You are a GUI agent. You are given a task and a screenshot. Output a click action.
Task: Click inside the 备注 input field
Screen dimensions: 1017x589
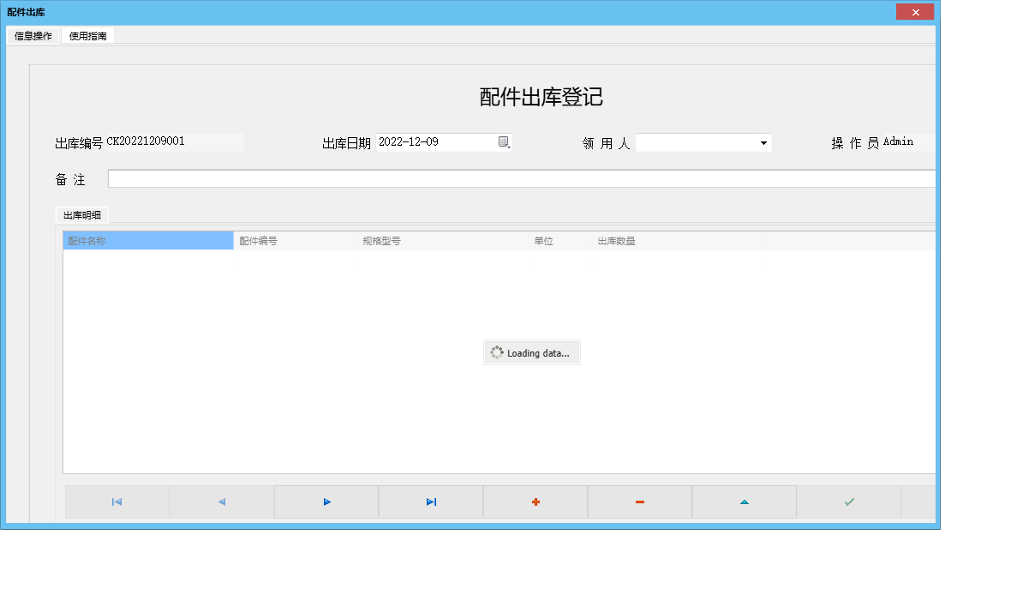pyautogui.click(x=514, y=177)
